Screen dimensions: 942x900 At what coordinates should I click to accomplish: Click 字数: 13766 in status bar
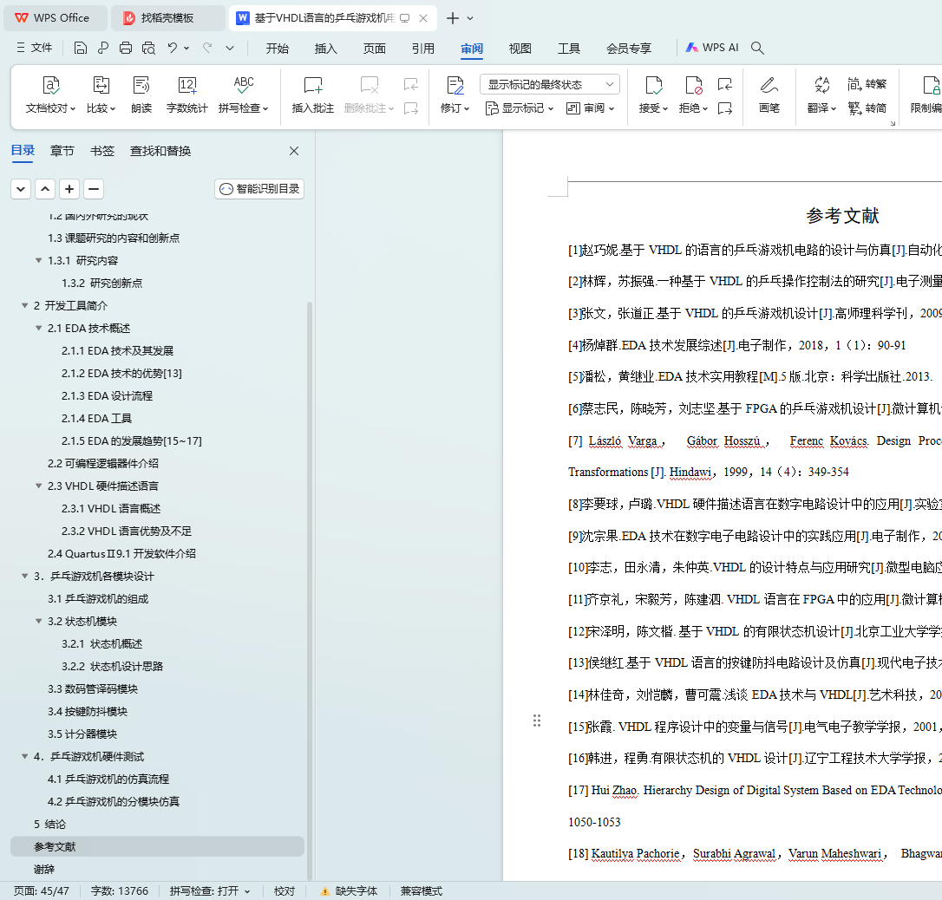(120, 891)
